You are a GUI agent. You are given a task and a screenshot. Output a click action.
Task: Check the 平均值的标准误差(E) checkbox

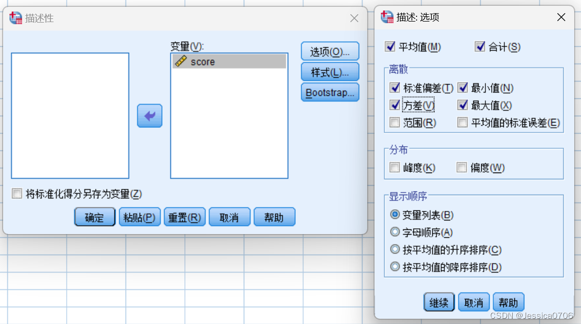pyautogui.click(x=462, y=123)
